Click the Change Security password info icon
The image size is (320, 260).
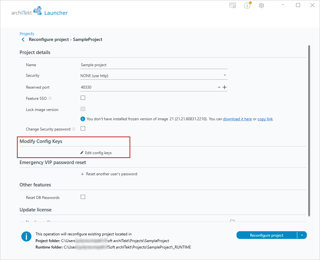coord(74,129)
